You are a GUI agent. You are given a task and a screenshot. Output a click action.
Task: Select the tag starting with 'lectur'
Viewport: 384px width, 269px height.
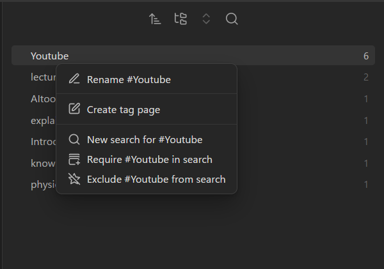point(44,77)
